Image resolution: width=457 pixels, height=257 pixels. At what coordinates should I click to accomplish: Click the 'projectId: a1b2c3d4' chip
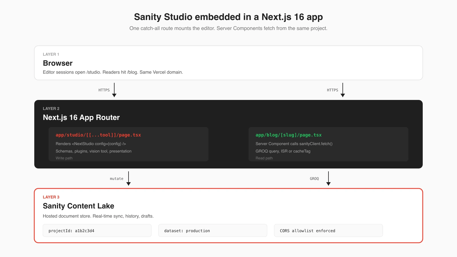(x=97, y=230)
